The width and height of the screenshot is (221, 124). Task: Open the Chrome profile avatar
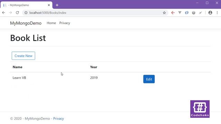pyautogui.click(x=210, y=13)
